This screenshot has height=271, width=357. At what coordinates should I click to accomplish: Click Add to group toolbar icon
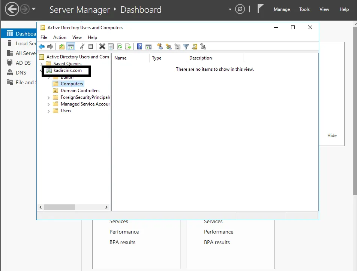click(203, 47)
